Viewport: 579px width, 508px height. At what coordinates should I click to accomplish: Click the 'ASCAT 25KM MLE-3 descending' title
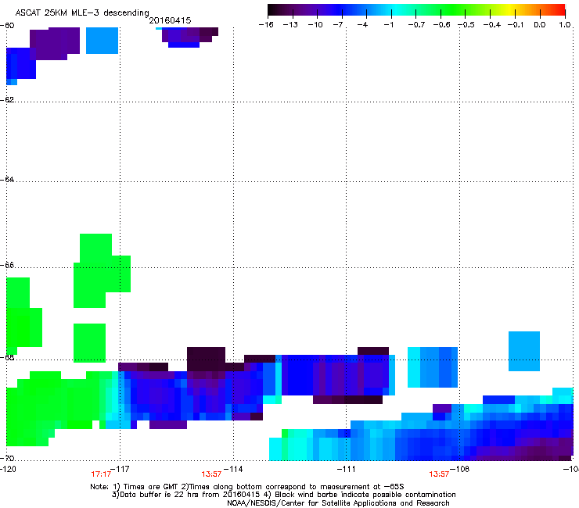click(x=82, y=13)
